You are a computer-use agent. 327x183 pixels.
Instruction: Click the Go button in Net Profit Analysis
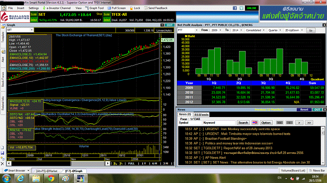[x=310, y=30]
